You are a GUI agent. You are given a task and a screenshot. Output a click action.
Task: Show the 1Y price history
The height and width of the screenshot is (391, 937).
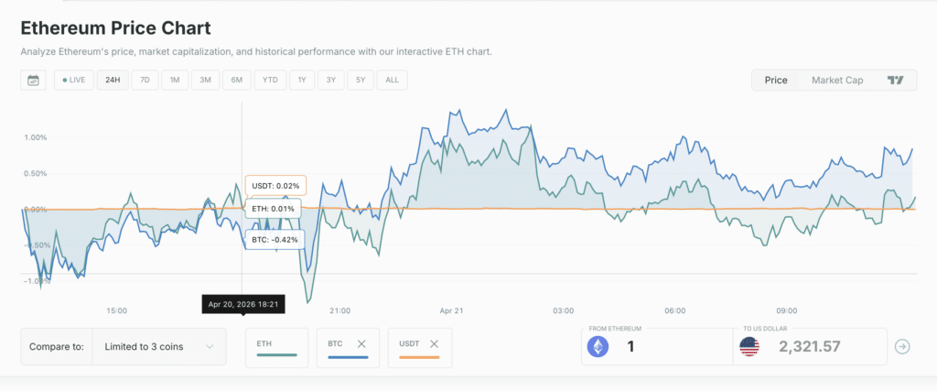[x=302, y=80]
